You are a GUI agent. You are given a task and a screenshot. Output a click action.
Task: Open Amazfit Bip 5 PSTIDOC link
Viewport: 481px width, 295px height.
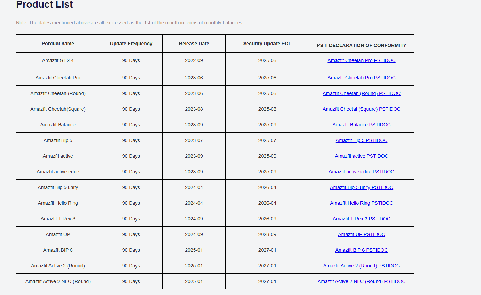362,140
